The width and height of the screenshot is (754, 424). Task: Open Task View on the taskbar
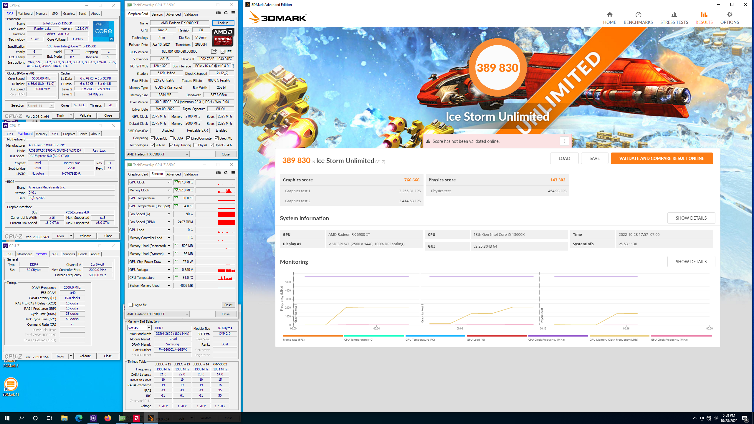(x=49, y=418)
